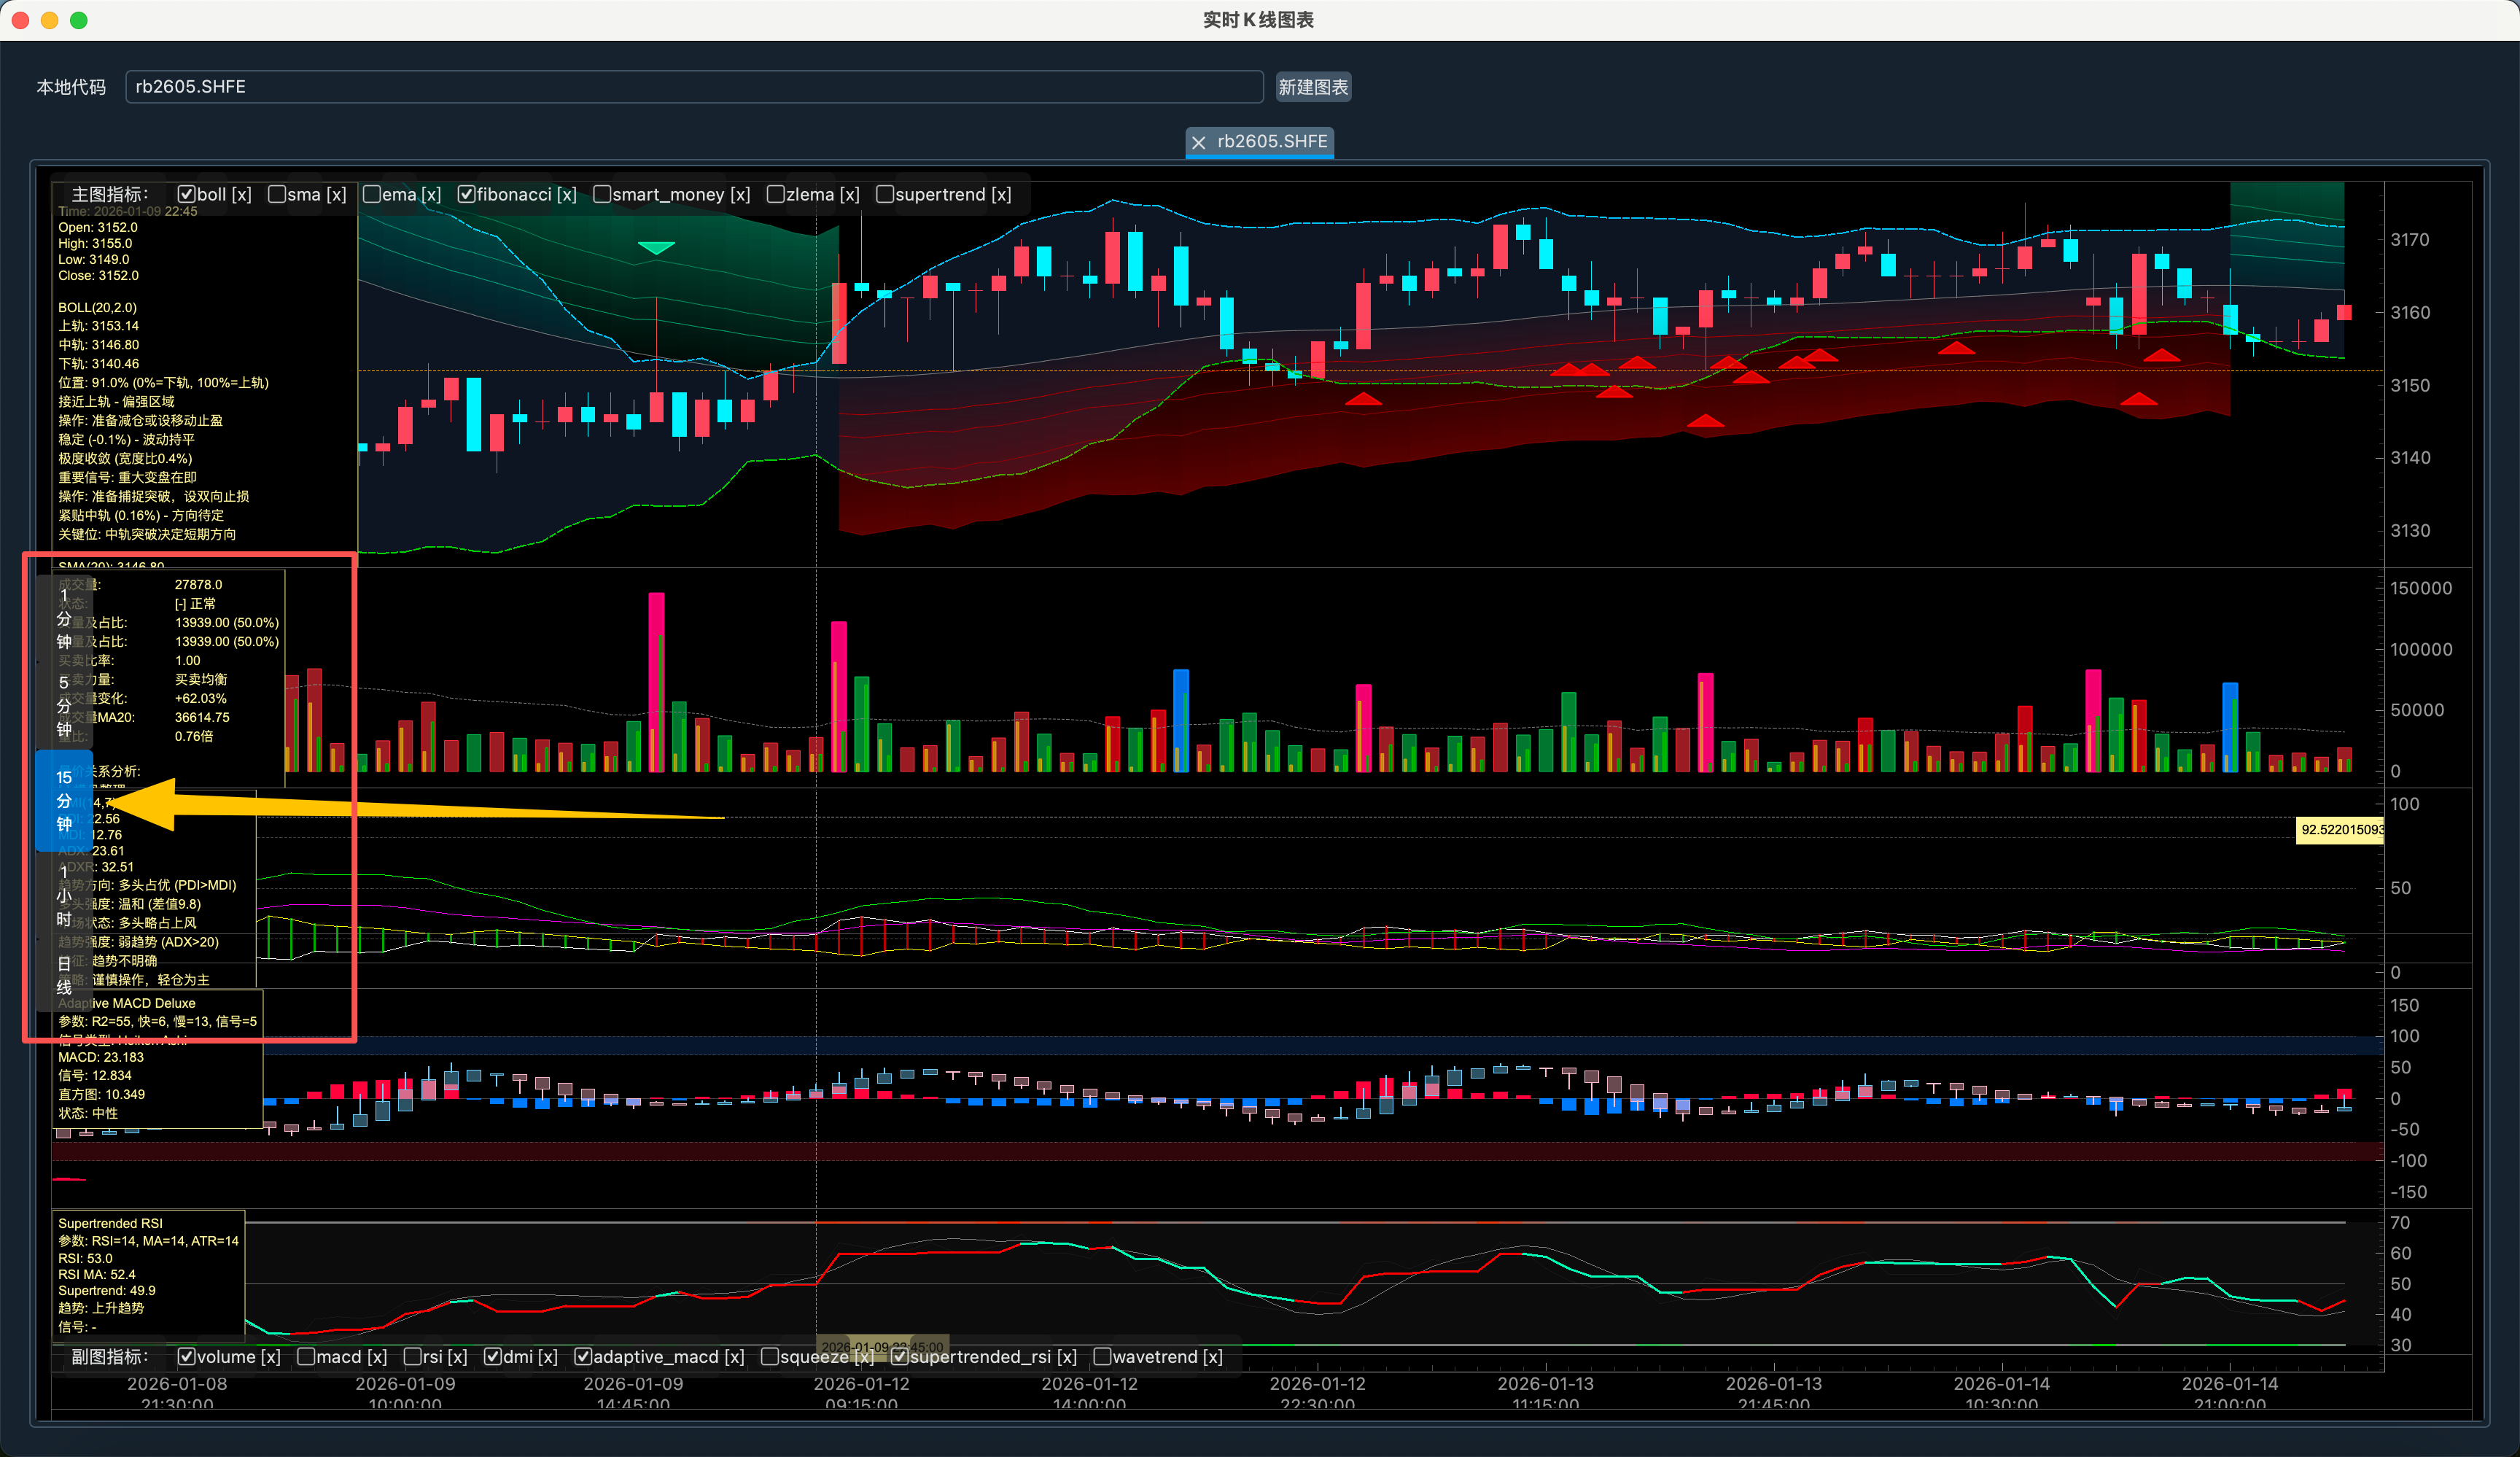
Task: Select the 15分钟 timeframe tab
Action: [64, 800]
